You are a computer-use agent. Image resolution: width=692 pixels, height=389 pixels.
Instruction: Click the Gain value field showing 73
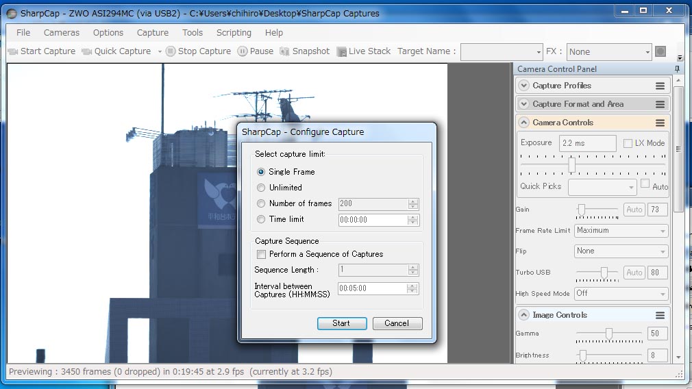point(657,210)
